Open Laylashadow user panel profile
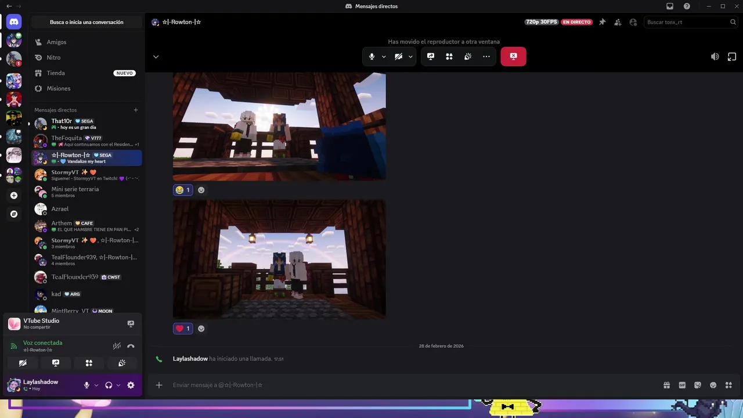 41,385
